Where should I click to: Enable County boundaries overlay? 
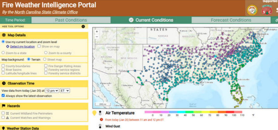[3, 66]
